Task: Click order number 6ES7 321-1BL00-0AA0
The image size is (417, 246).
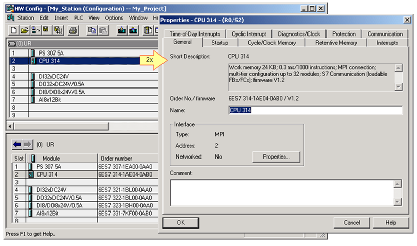Action: point(125,190)
